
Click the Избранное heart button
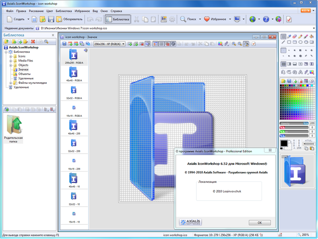click(215, 19)
